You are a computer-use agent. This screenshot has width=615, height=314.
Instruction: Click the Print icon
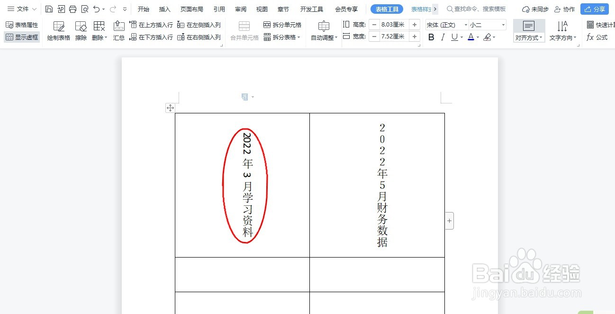pyautogui.click(x=73, y=9)
